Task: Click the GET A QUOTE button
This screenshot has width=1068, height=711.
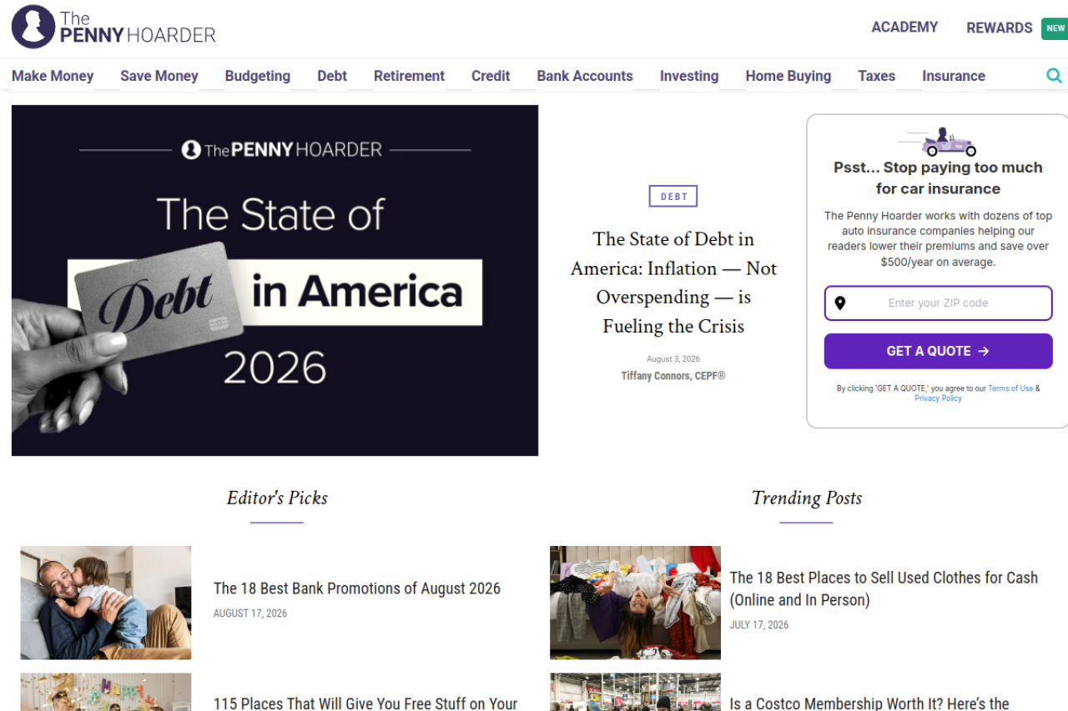Action: [938, 351]
